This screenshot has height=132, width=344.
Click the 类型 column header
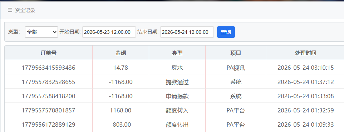tap(177, 53)
